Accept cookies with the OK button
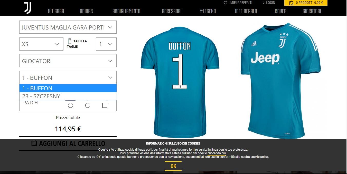The image size is (347, 174). point(173,166)
